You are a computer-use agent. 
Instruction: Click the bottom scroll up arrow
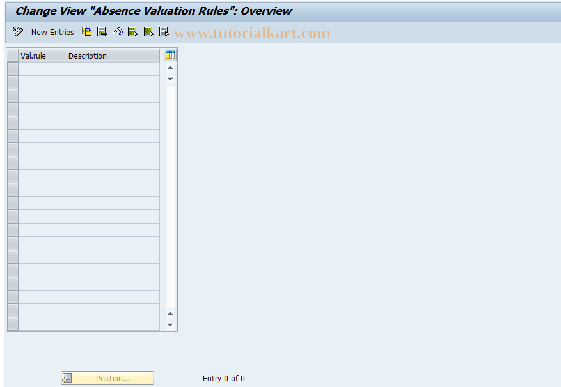click(x=170, y=314)
